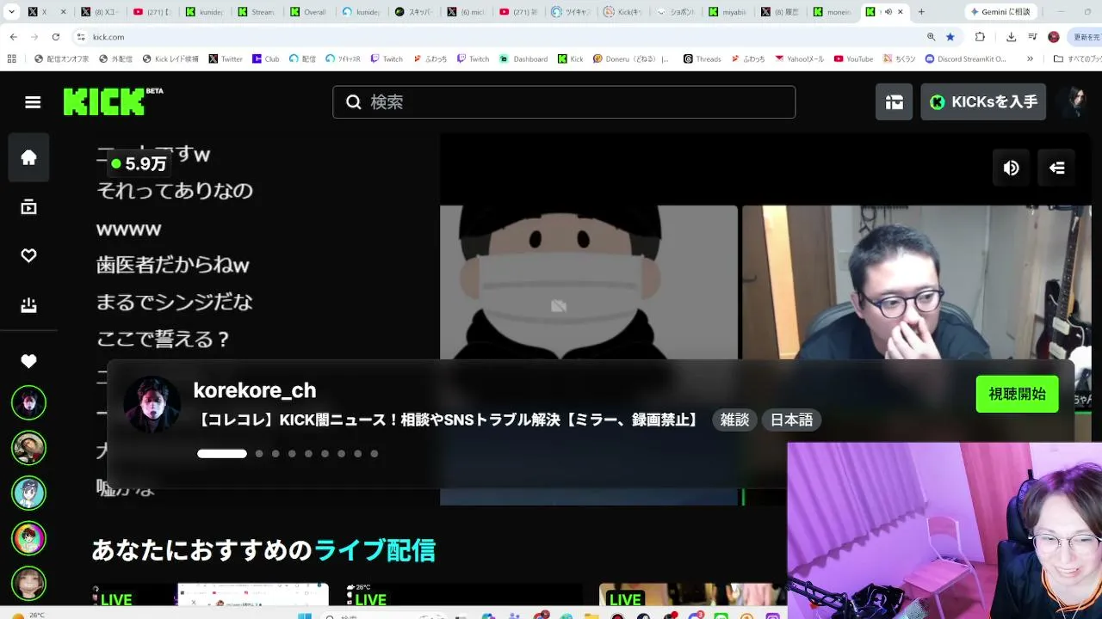The image size is (1102, 619).
Task: Click the 視聴開始 watch button
Action: point(1017,395)
